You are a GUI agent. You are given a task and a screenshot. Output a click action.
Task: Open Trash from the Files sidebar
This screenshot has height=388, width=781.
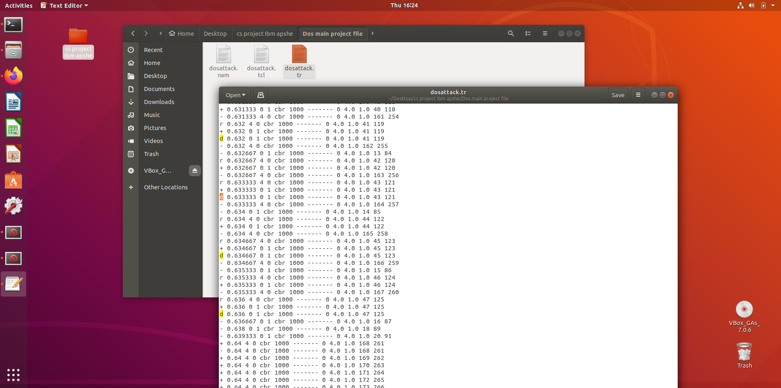point(151,154)
